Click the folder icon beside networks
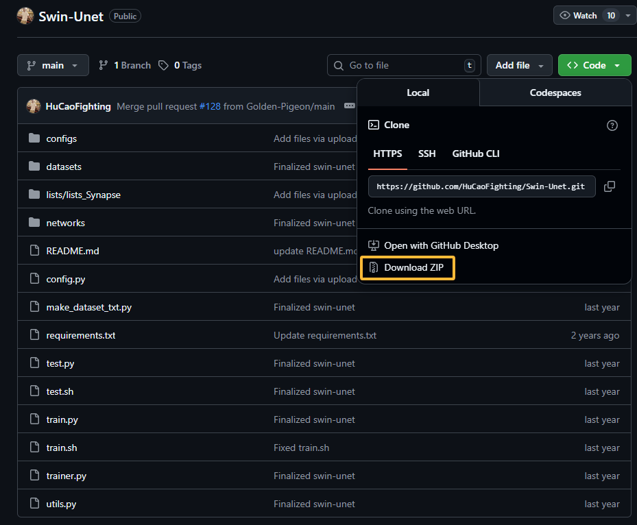 tap(34, 223)
